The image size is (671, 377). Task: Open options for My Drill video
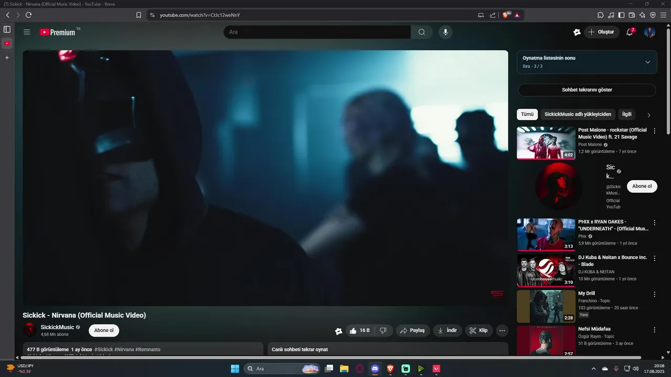click(x=654, y=294)
